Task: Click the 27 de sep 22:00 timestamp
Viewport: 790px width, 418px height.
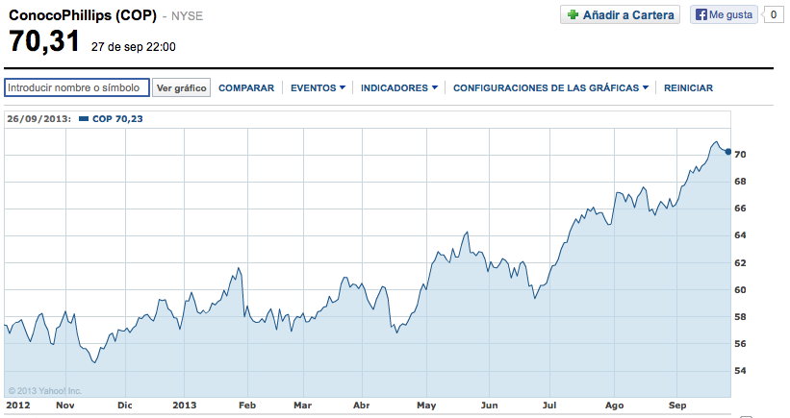Action: coord(134,47)
